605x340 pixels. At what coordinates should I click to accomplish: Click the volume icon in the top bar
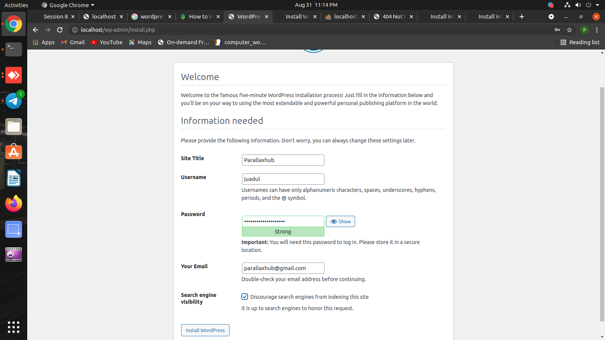pyautogui.click(x=578, y=5)
